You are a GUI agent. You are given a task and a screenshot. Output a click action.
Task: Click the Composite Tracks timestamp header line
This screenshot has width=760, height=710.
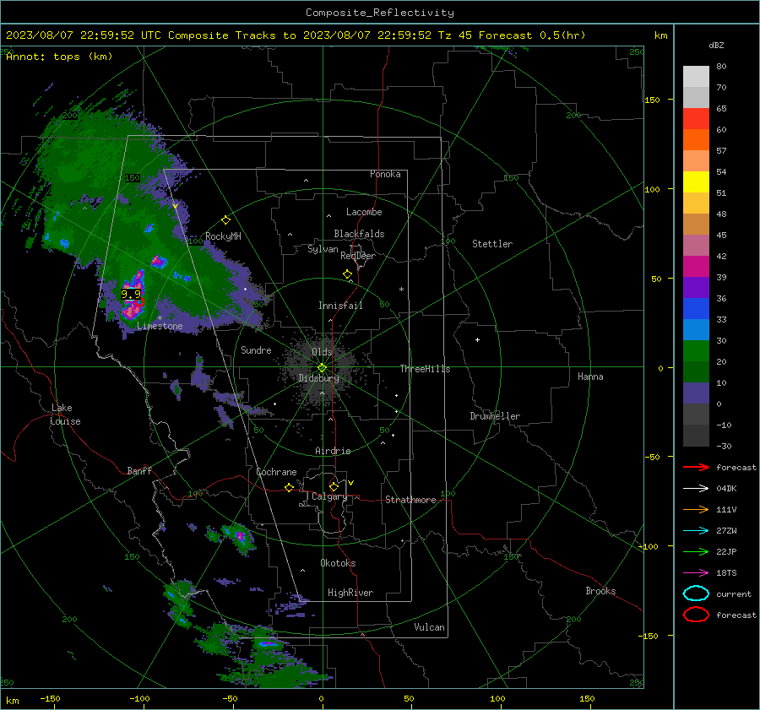296,35
